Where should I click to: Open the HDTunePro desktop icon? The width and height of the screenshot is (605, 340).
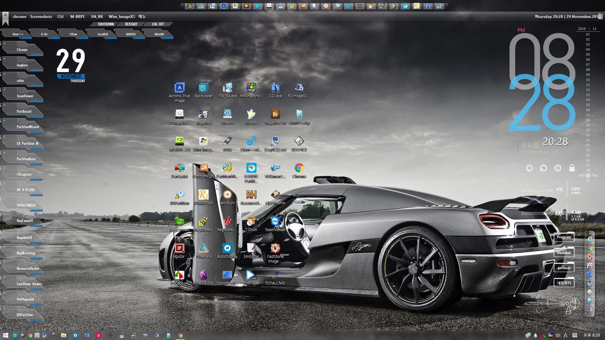(275, 197)
